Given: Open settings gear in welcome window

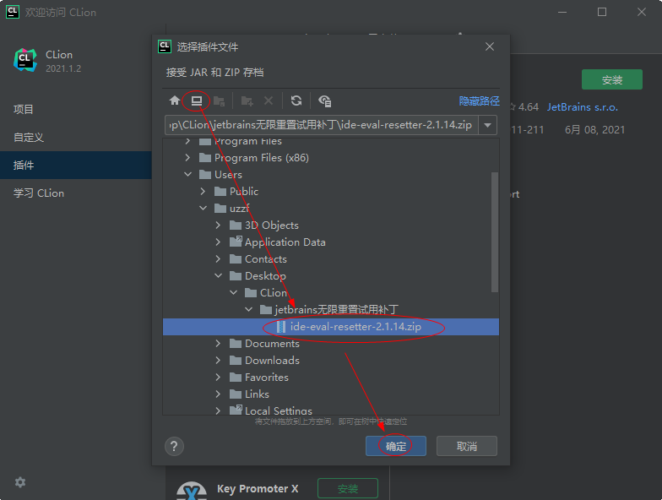Looking at the screenshot, I should click(x=20, y=482).
